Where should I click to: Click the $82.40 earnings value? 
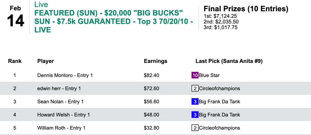click(x=151, y=75)
